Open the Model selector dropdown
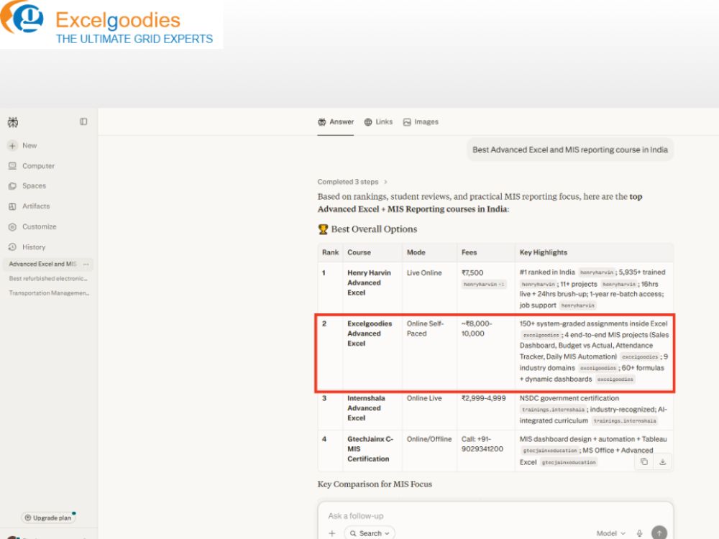 (610, 533)
